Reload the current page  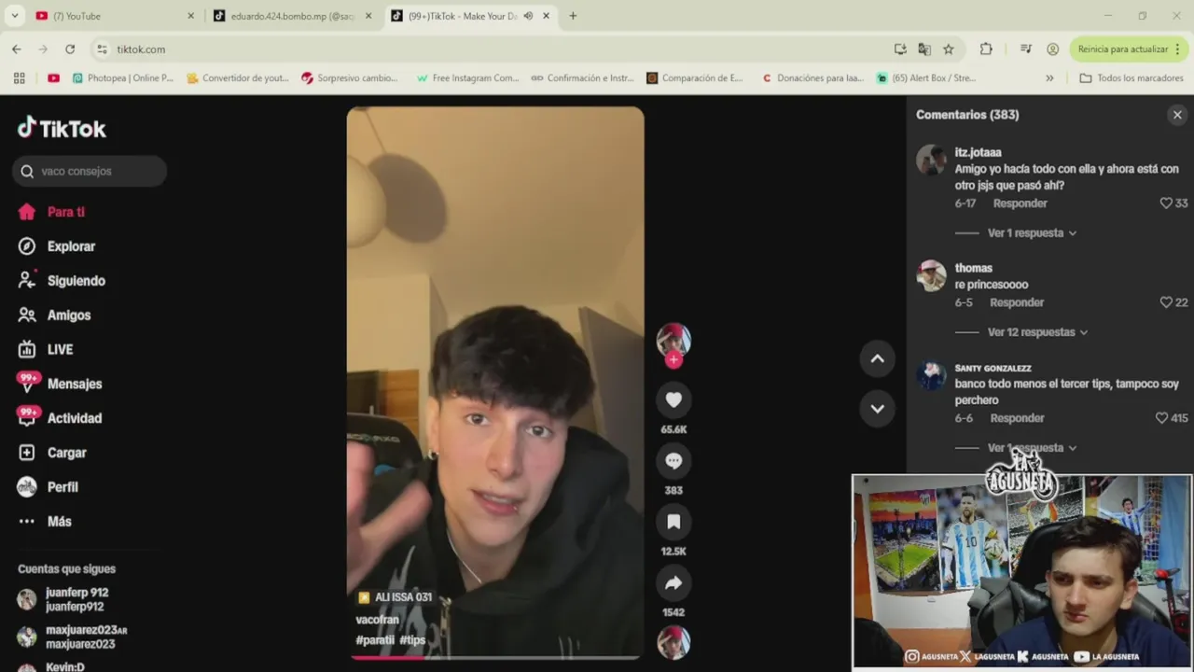click(x=70, y=49)
